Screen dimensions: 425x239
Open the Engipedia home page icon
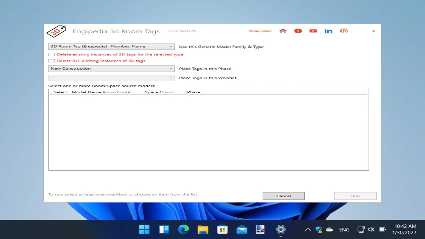(283, 31)
